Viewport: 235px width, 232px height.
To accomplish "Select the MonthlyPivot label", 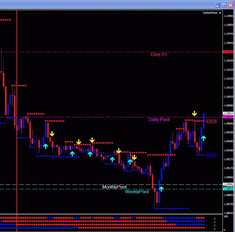I will [114, 187].
